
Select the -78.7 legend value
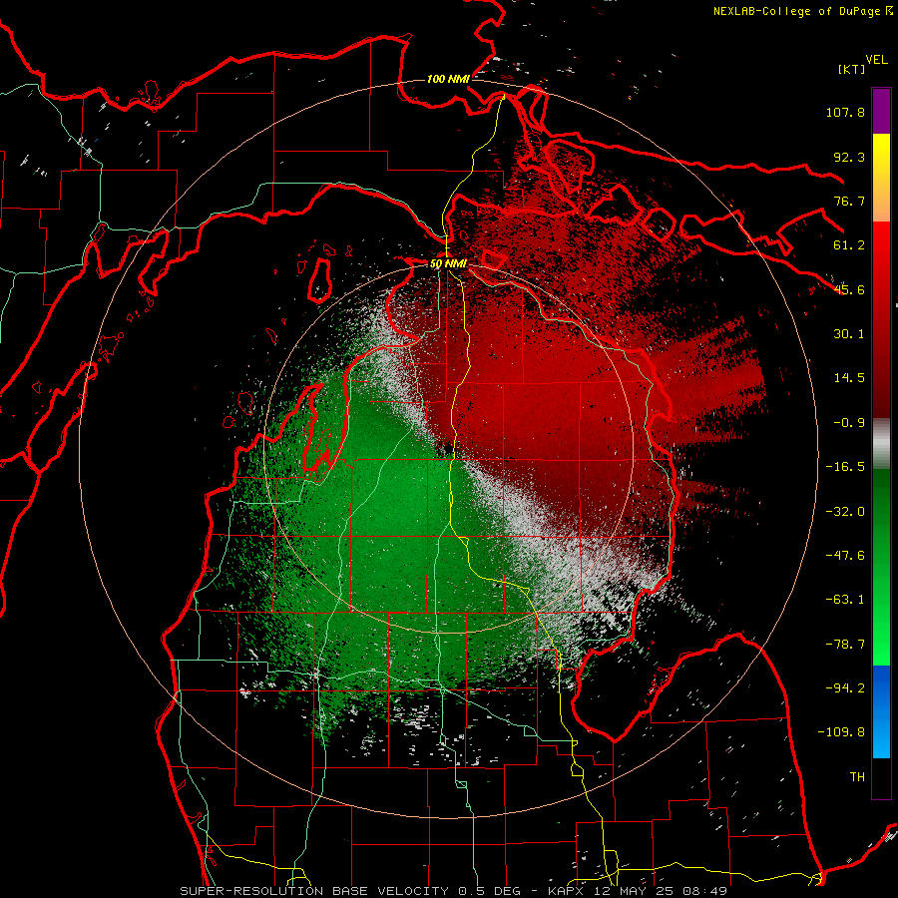845,645
